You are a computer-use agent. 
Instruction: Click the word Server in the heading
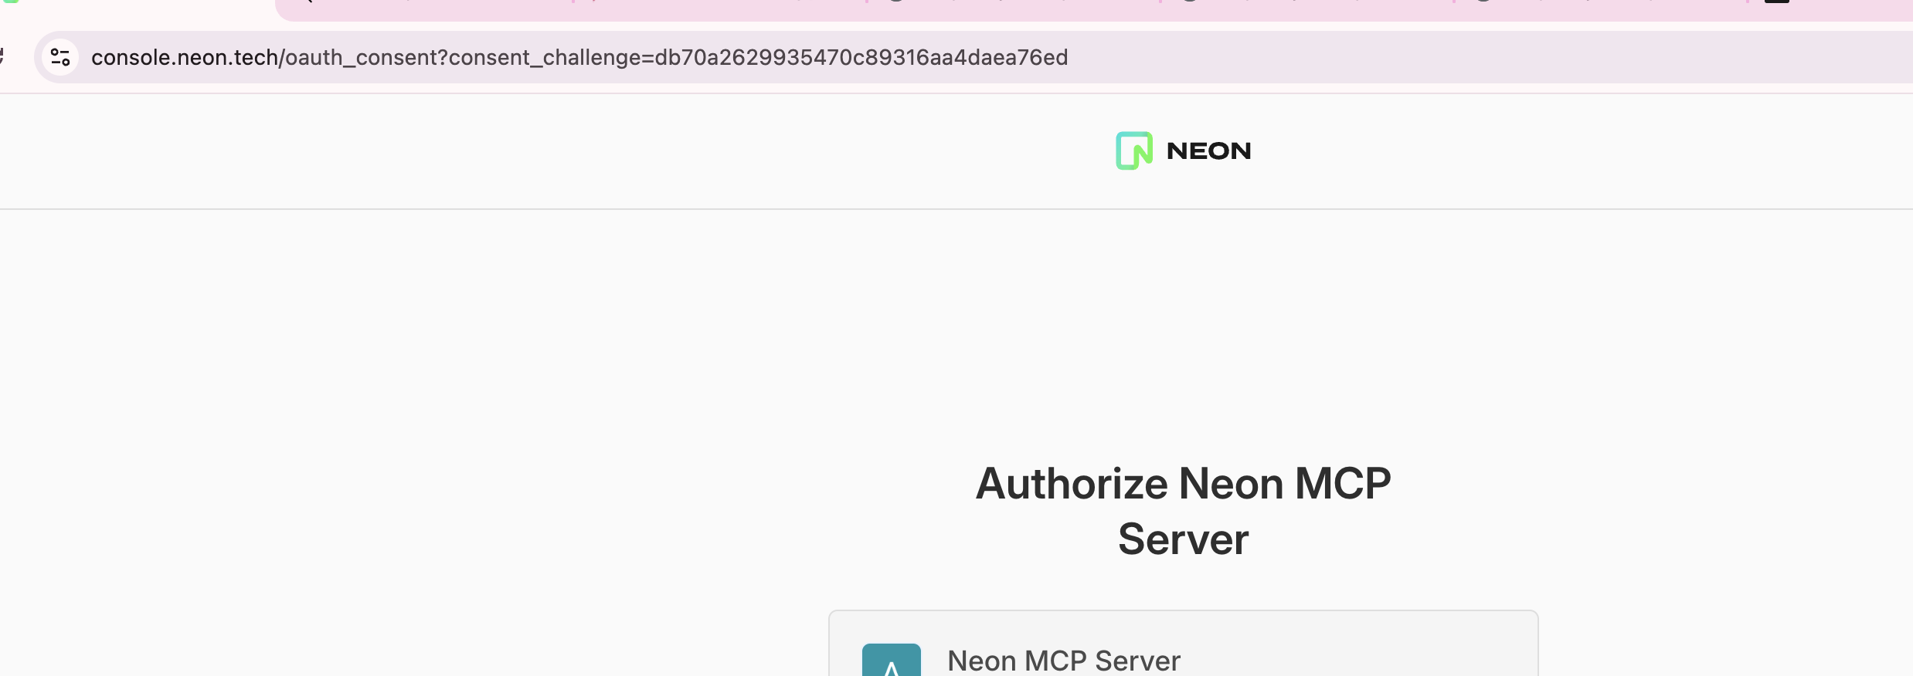[1183, 539]
